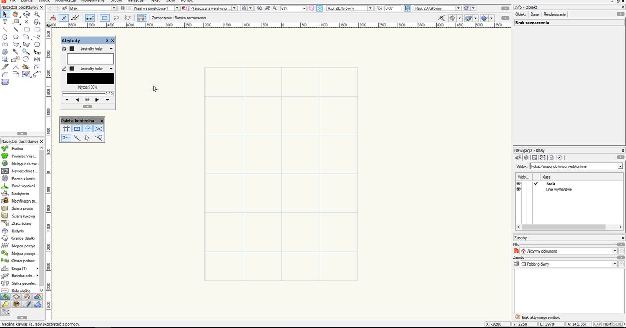Select the Zoom magnifier tool
The width and height of the screenshot is (626, 328).
coord(37,14)
